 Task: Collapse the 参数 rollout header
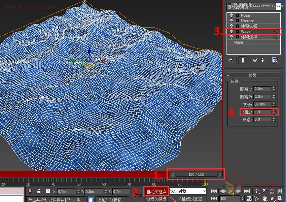[x=253, y=75]
